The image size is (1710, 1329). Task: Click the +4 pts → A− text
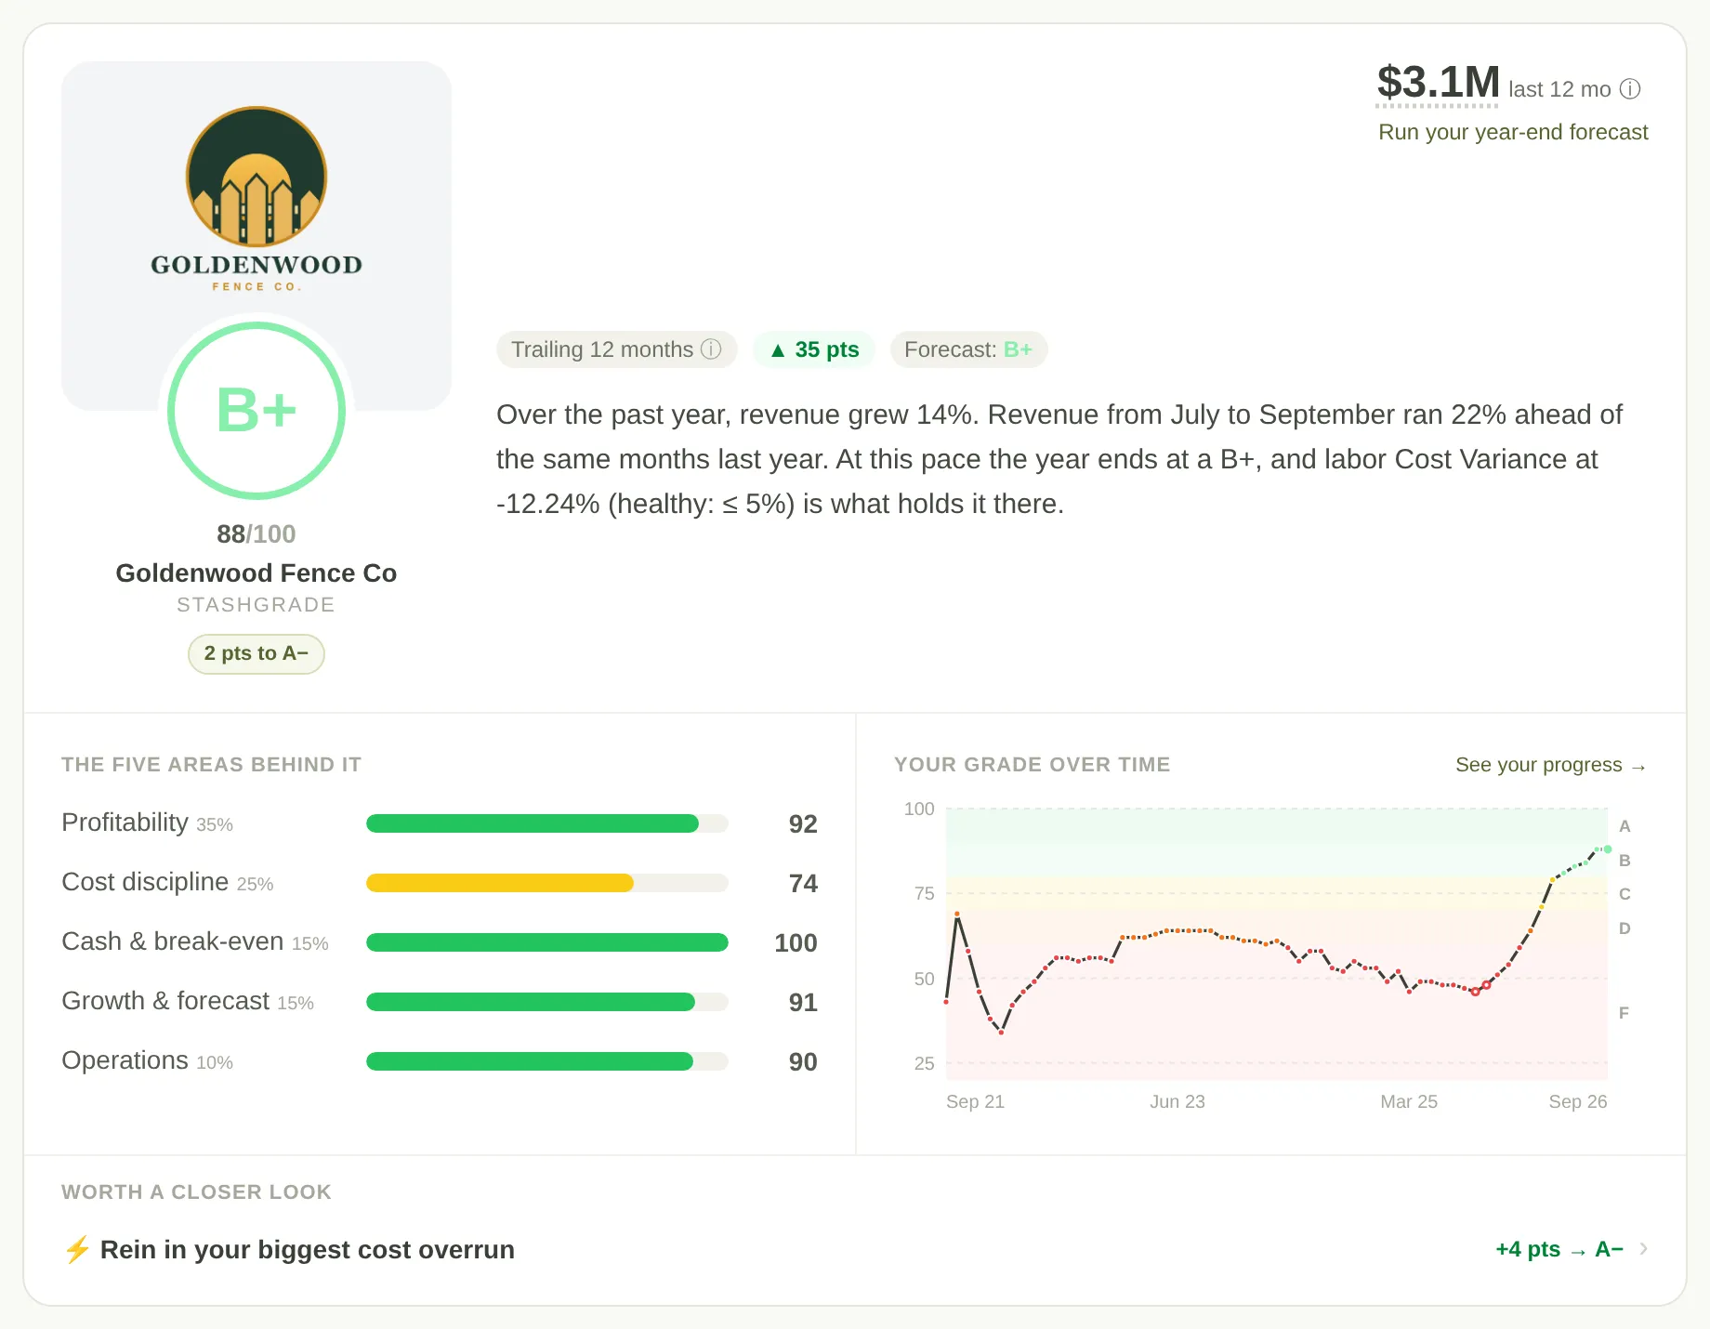[1559, 1249]
